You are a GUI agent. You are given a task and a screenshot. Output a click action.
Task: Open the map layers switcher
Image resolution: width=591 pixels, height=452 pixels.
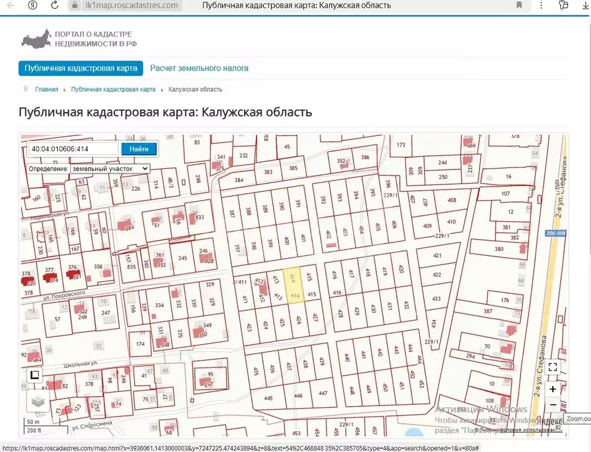tap(38, 401)
